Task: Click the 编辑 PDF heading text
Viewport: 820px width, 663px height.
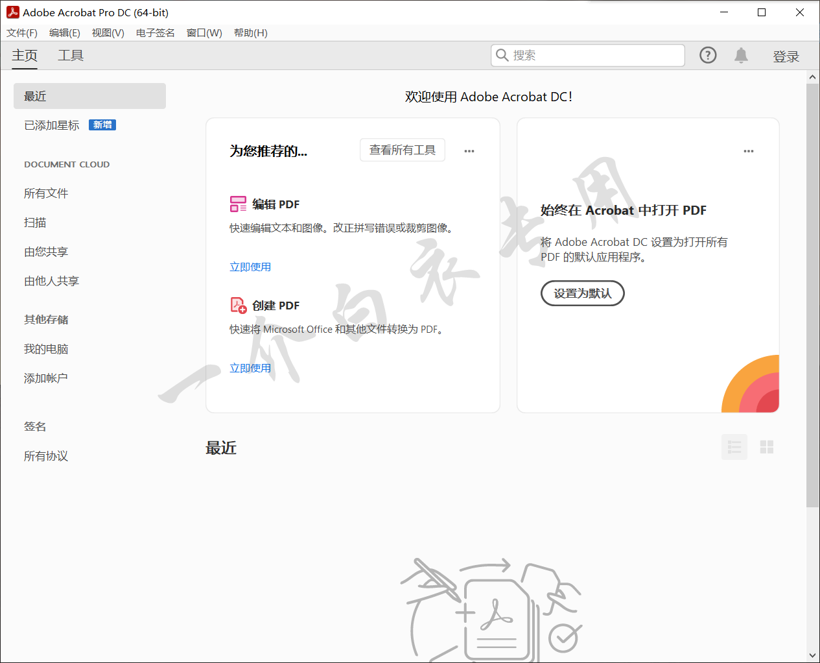Action: (276, 204)
